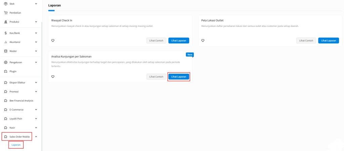Image resolution: width=344 pixels, height=151 pixels.
Task: Click the Pengaturan gear icon
Action: point(6,62)
